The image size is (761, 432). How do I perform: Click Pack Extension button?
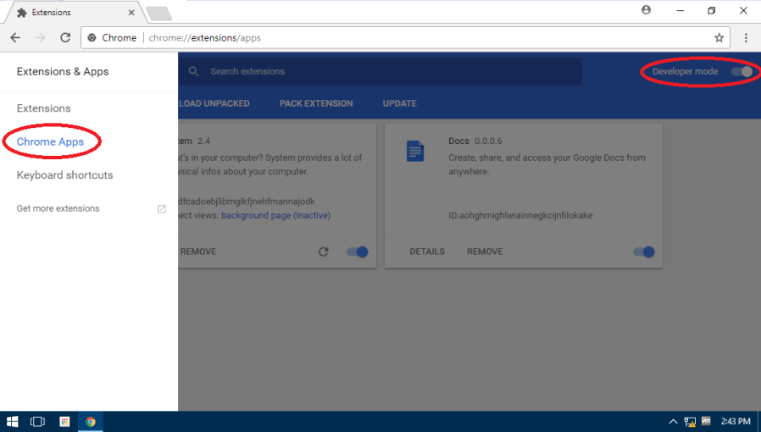coord(316,103)
